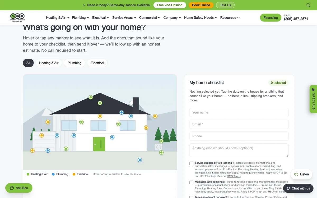The height and width of the screenshot is (198, 317).
Task: Expand the Plumbing nav dropdown
Action: [81, 18]
